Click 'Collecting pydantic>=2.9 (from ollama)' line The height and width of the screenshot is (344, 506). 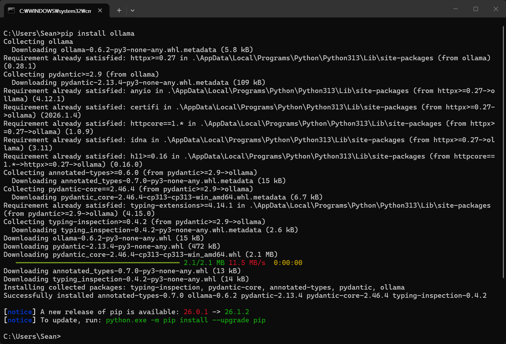[81, 74]
